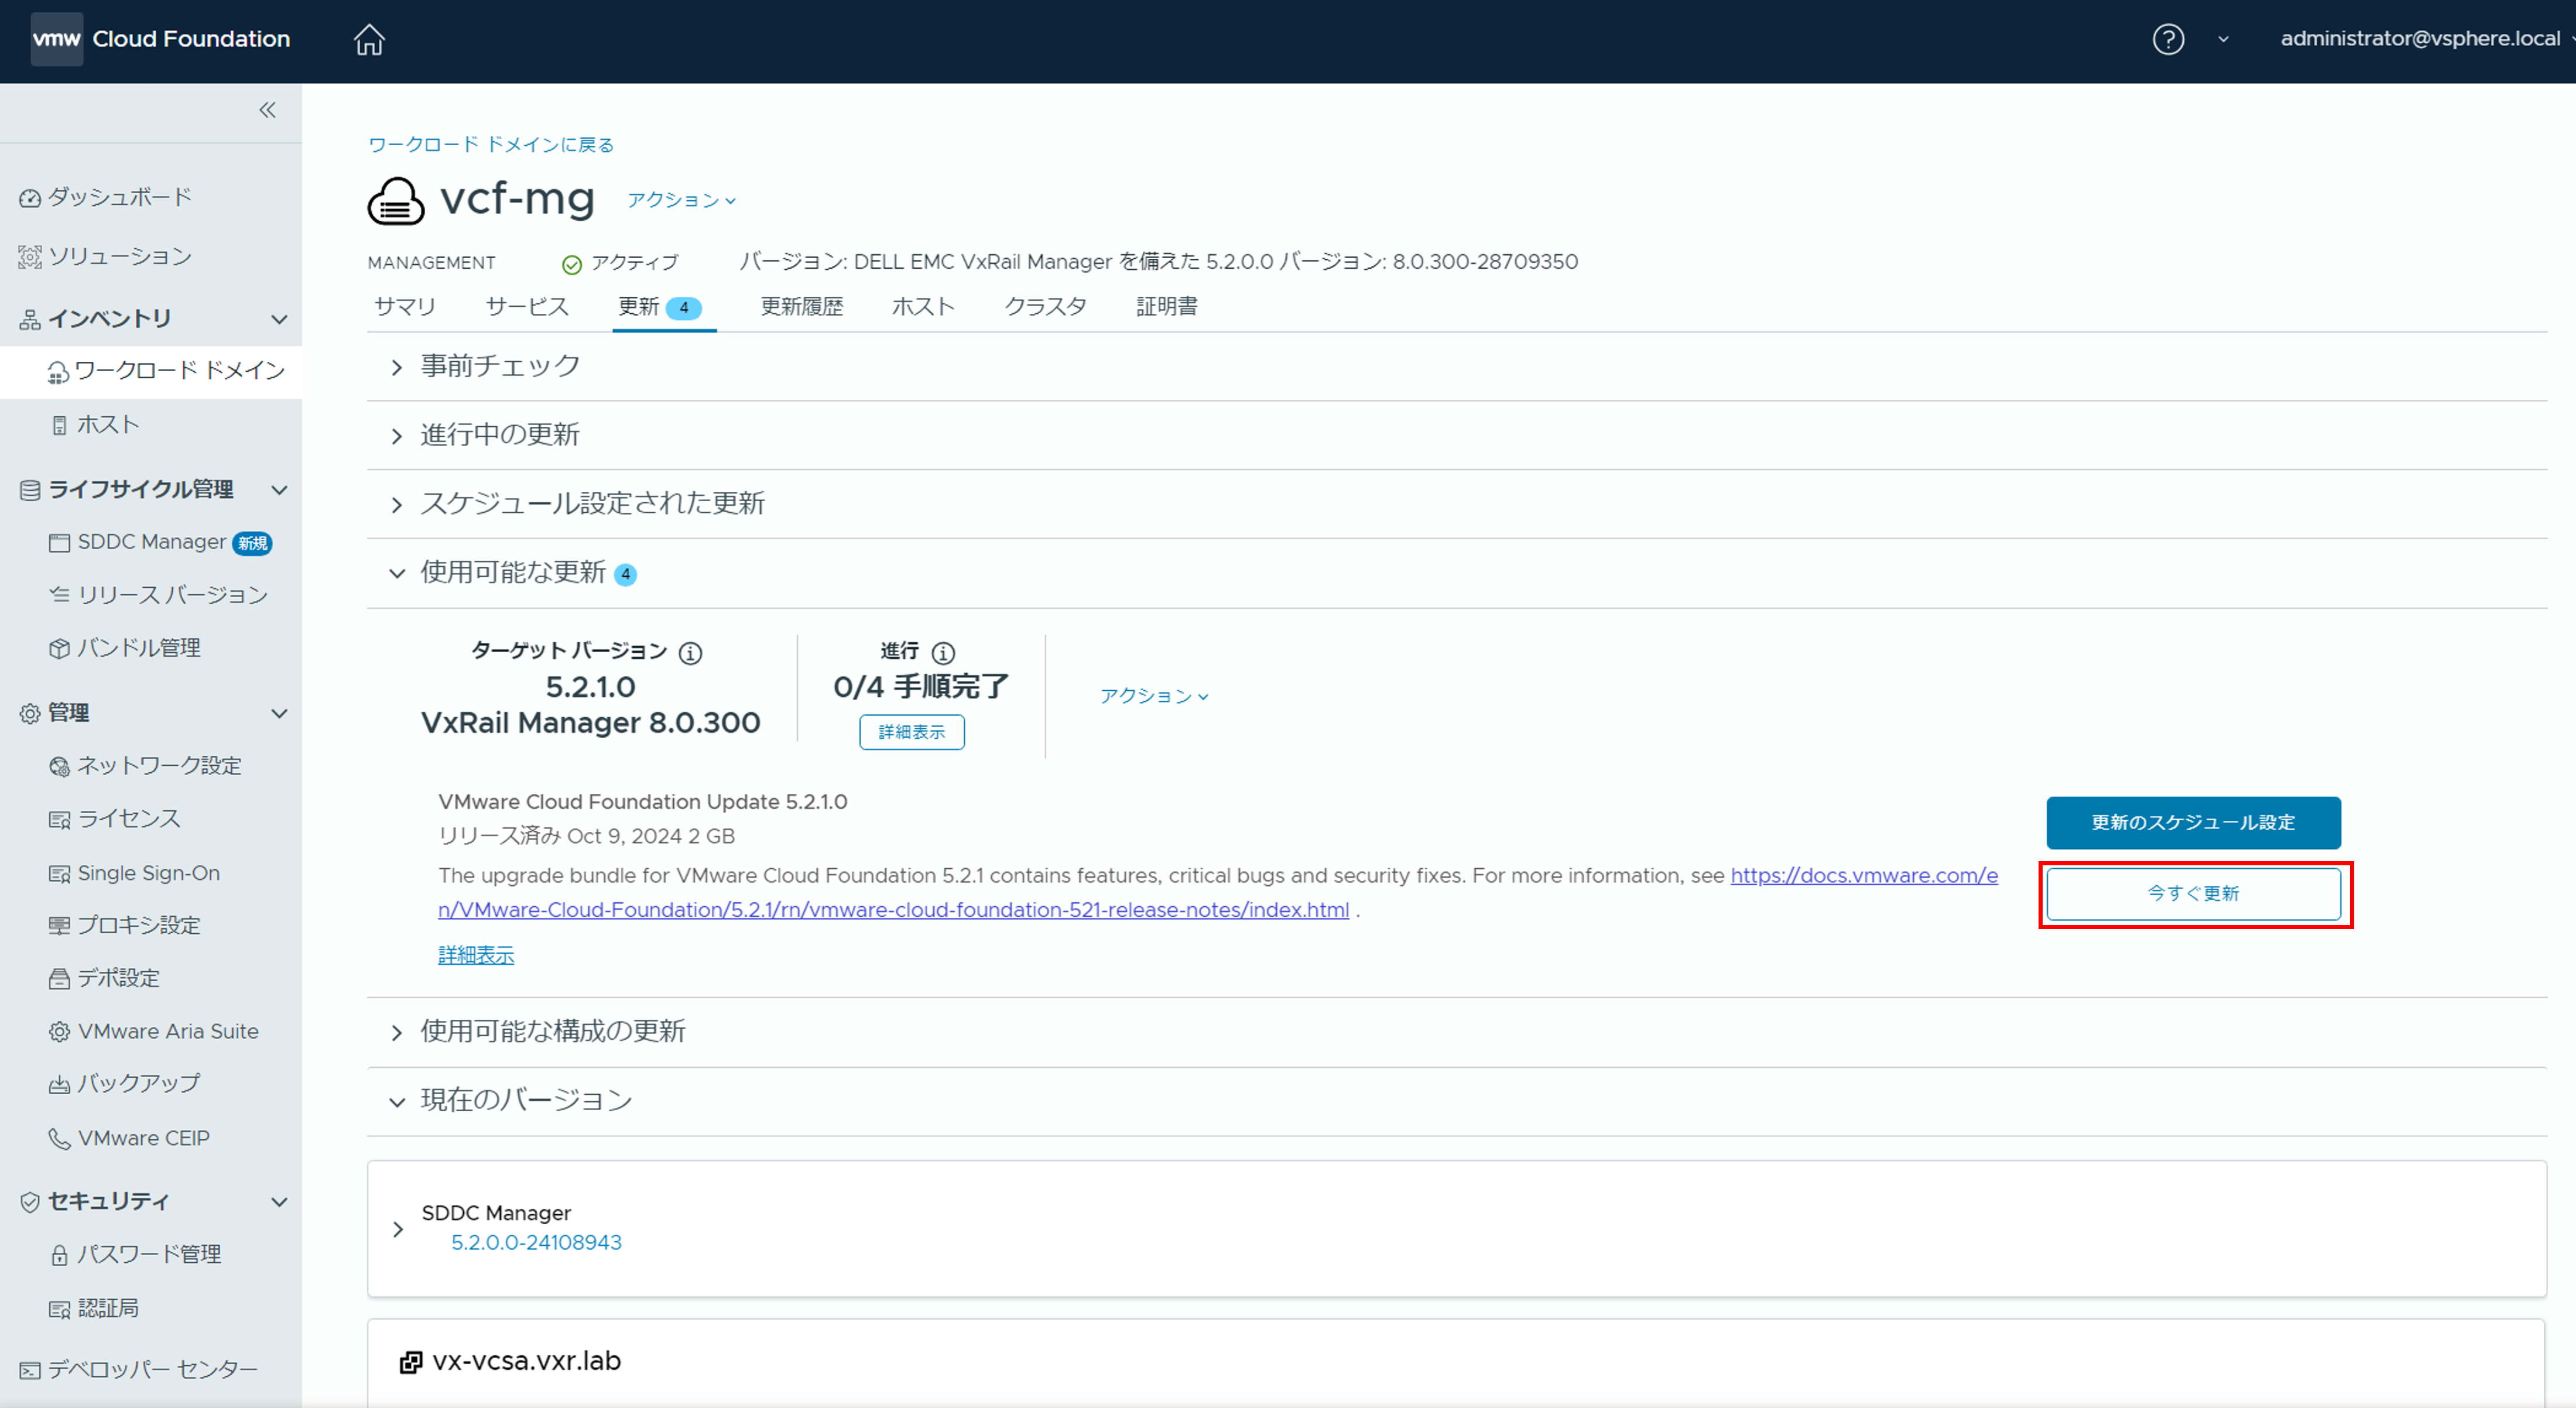Click info icon next to ターゲット バージョン
The image size is (2576, 1408).
[690, 653]
